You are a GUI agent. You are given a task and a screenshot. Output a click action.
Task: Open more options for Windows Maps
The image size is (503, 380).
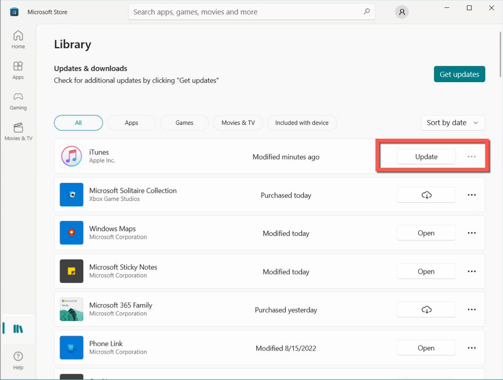[472, 233]
